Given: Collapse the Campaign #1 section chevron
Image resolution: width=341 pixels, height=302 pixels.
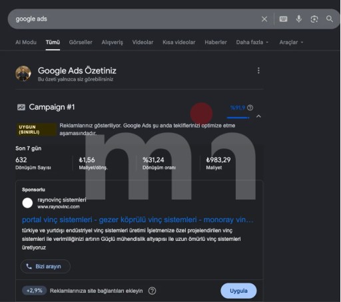Looking at the screenshot, I should [x=258, y=116].
